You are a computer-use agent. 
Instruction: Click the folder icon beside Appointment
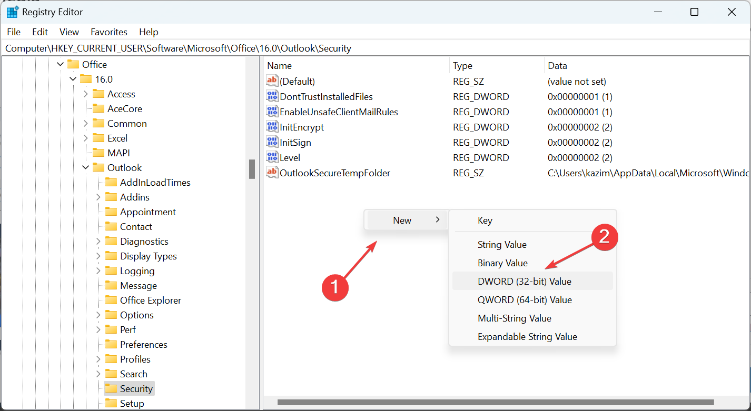click(x=111, y=212)
